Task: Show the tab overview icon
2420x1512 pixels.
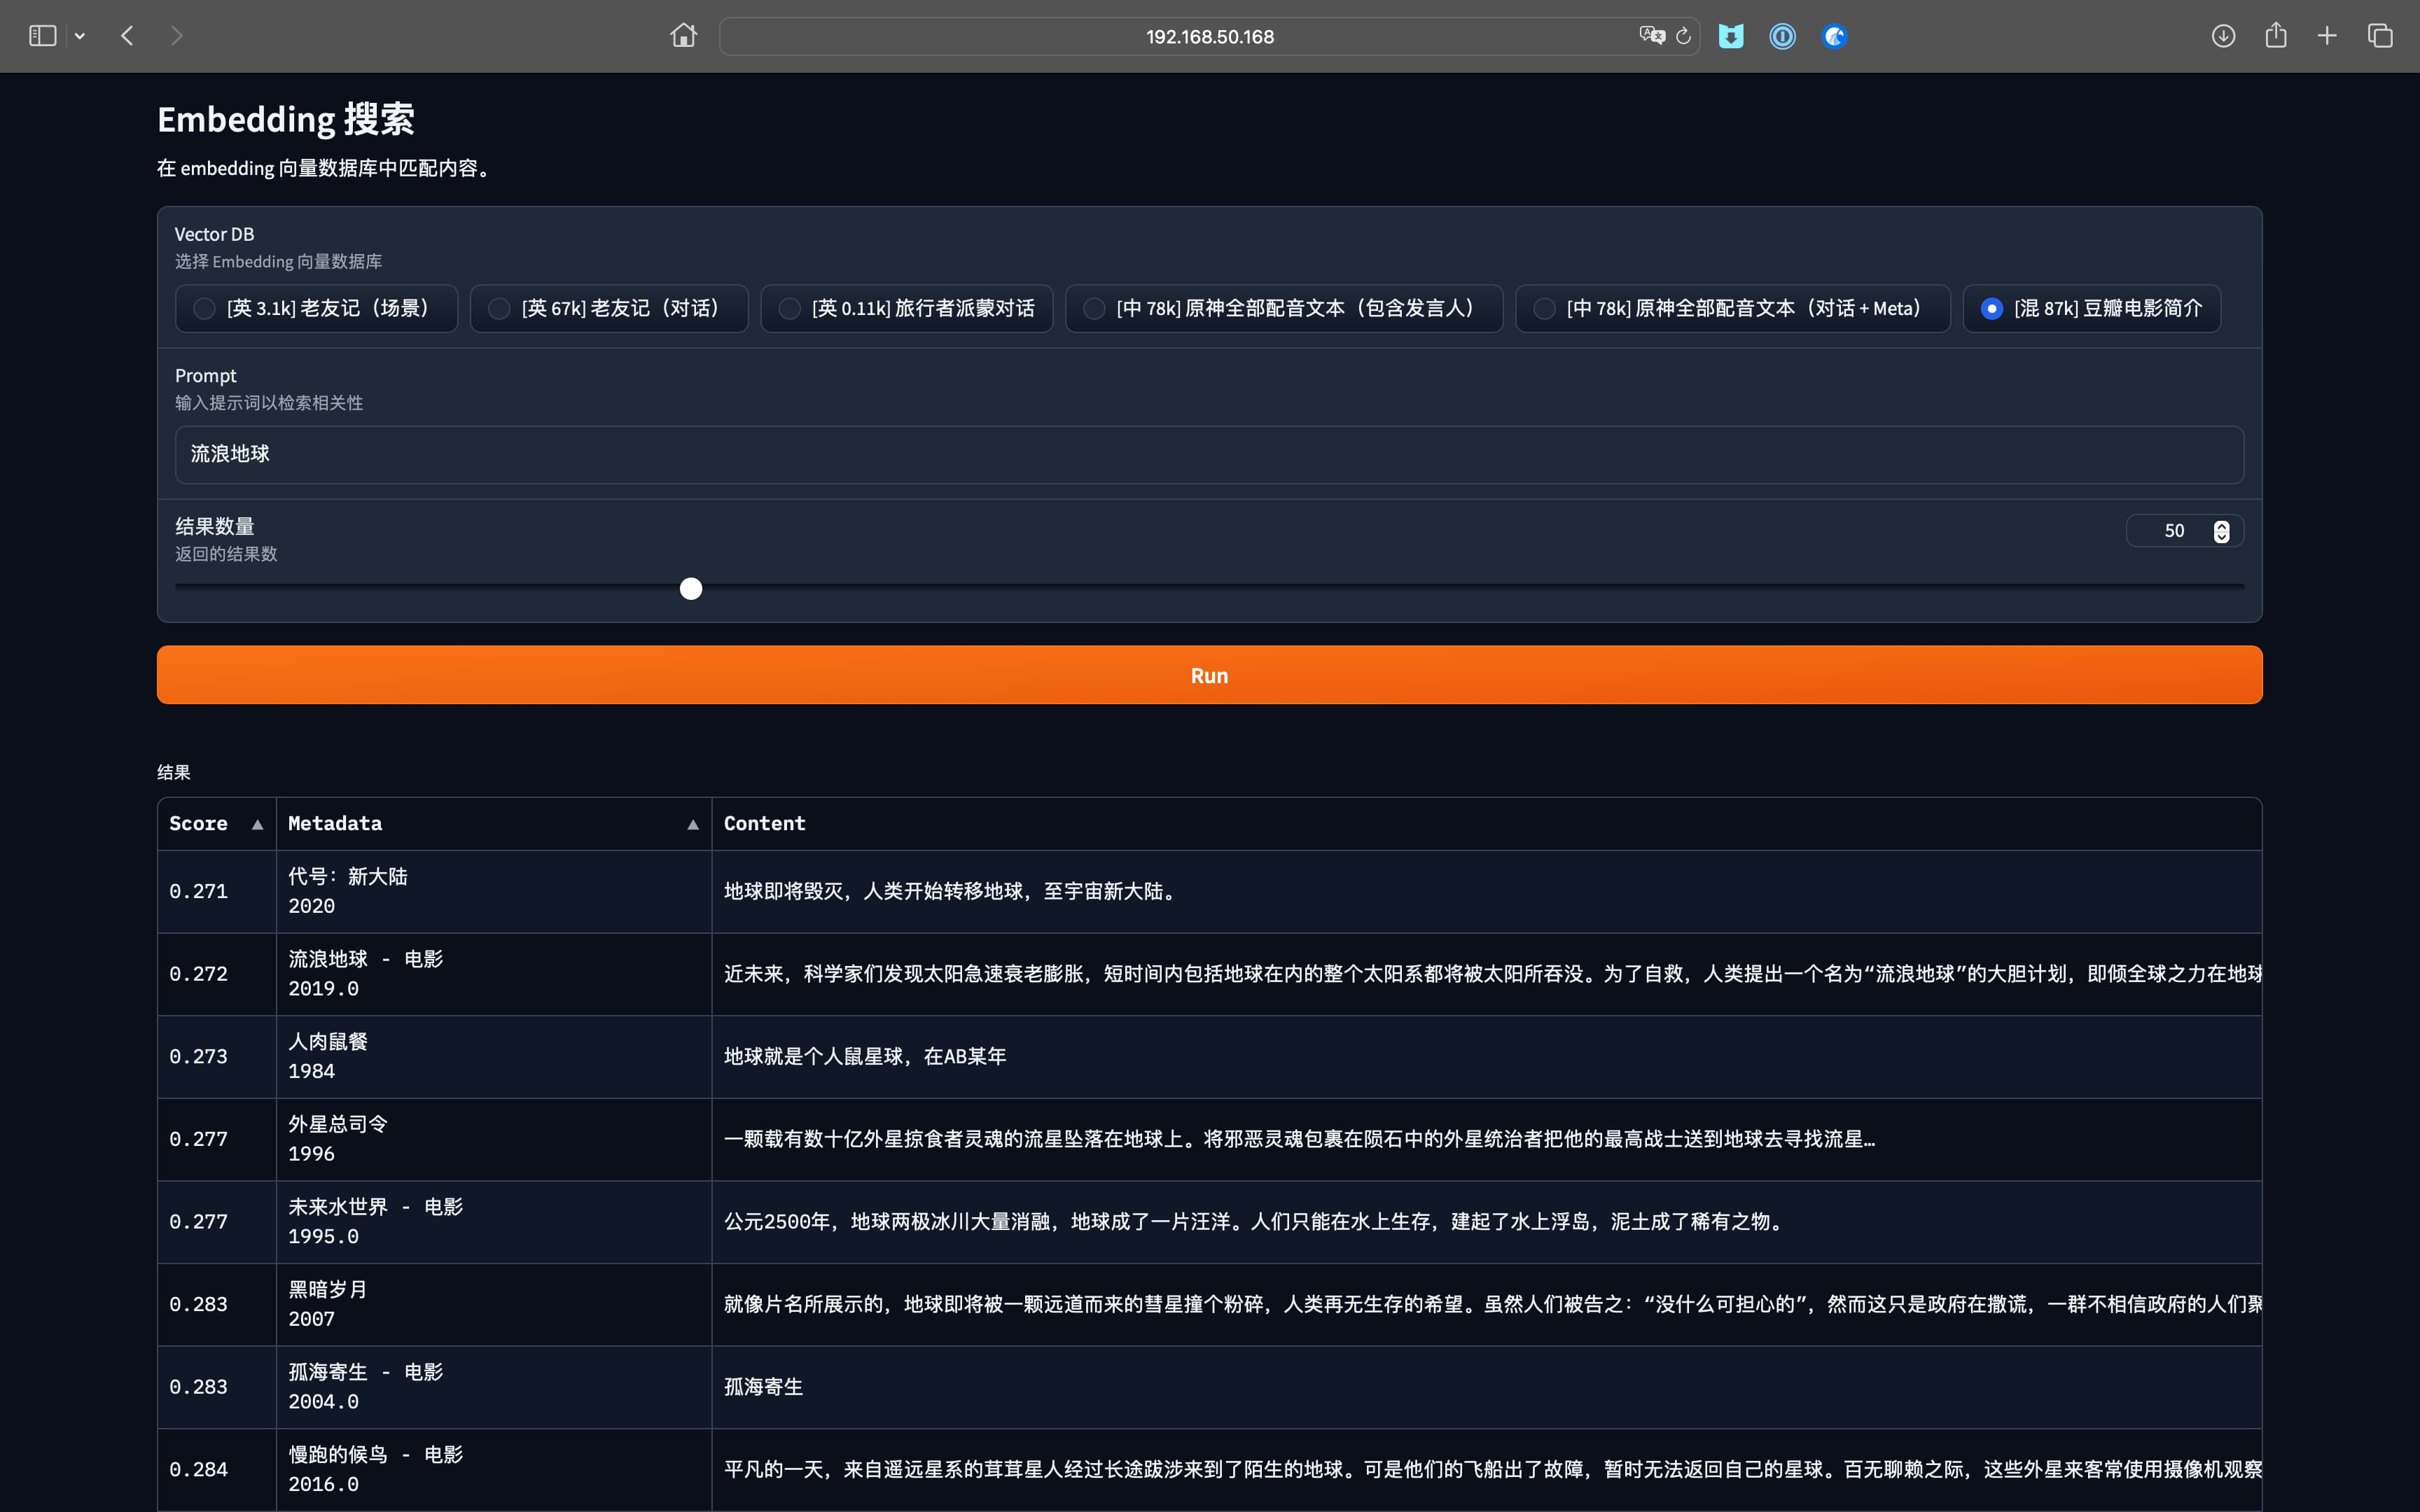Action: tap(2380, 36)
